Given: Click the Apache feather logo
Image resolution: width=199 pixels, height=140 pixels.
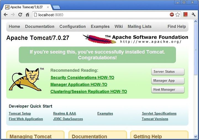Looking at the screenshot, I should point(99,39).
